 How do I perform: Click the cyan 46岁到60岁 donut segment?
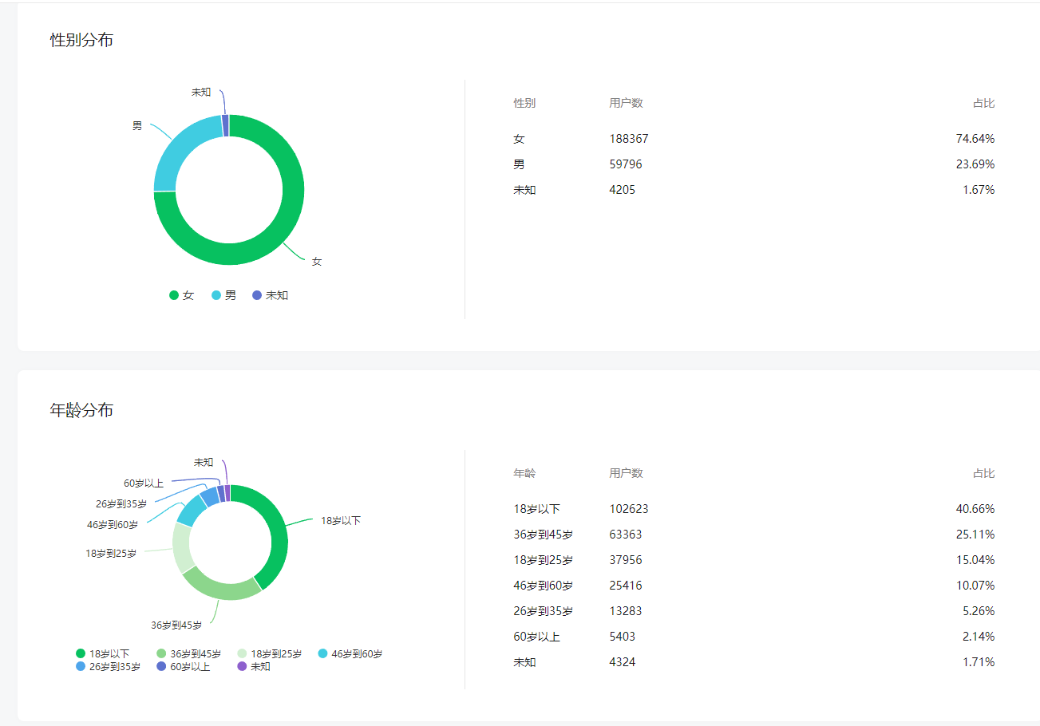(x=191, y=511)
